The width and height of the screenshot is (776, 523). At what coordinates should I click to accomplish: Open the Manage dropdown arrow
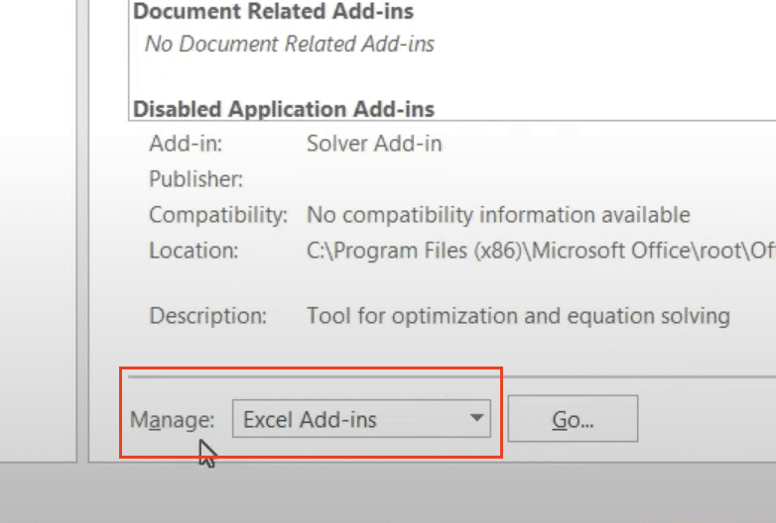pyautogui.click(x=476, y=419)
